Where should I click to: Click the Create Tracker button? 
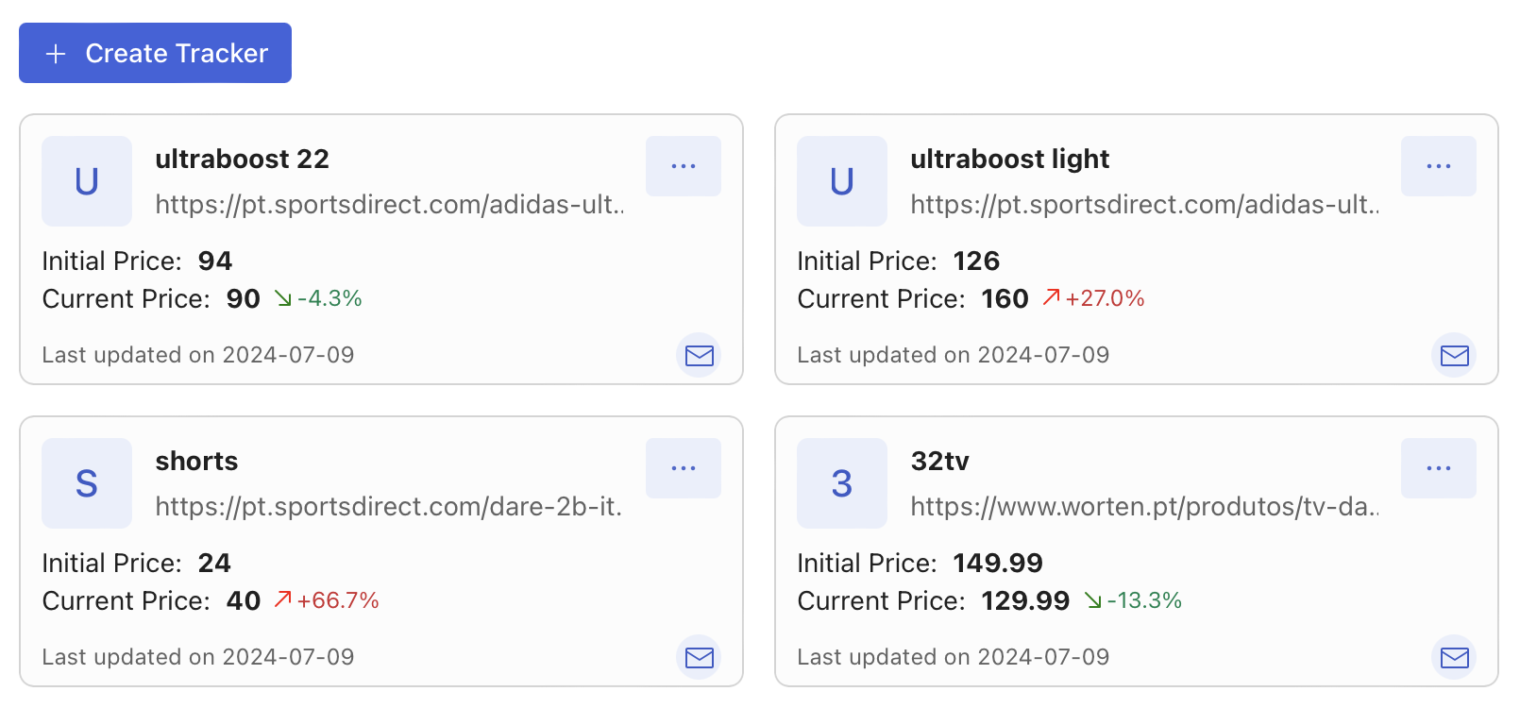click(x=155, y=53)
